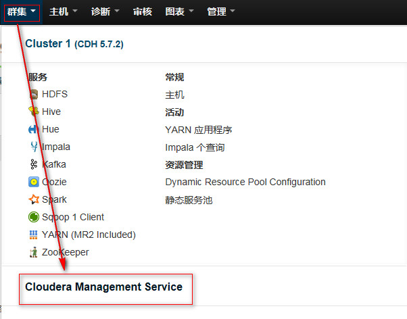Open Impala 个查询 link
The width and height of the screenshot is (407, 319).
point(195,147)
